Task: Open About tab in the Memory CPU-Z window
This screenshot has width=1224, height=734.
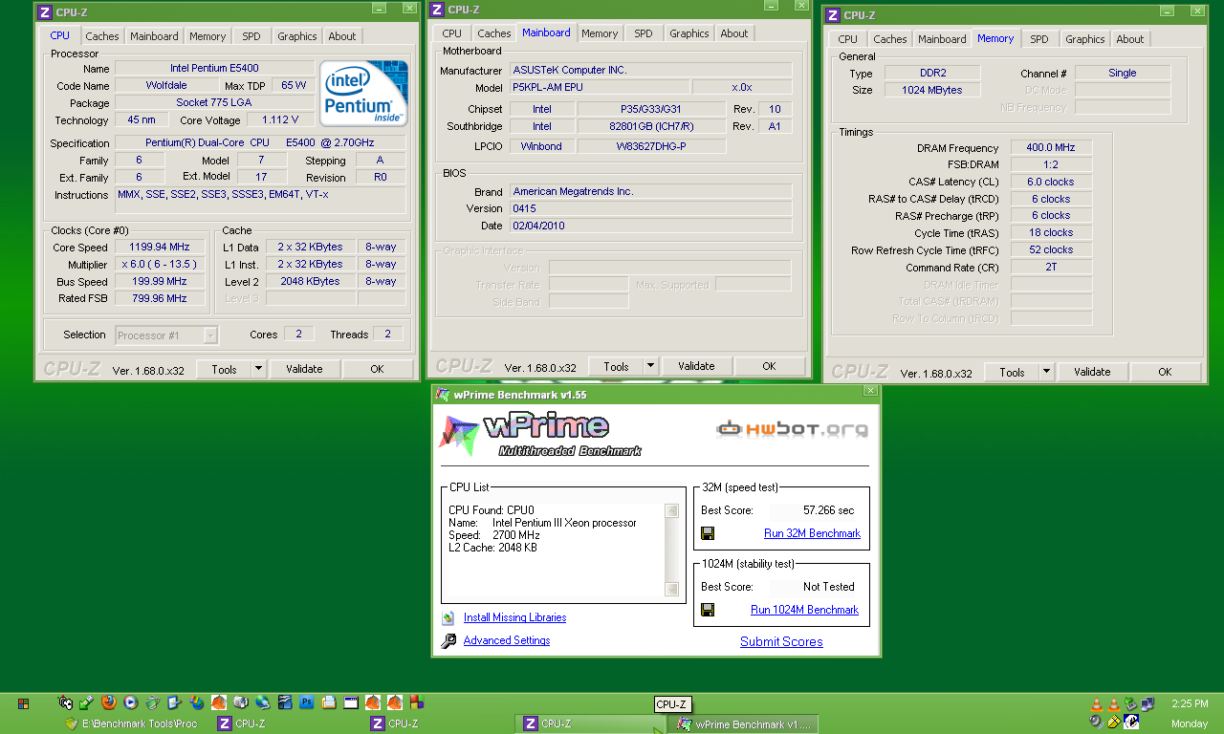Action: 1129,39
